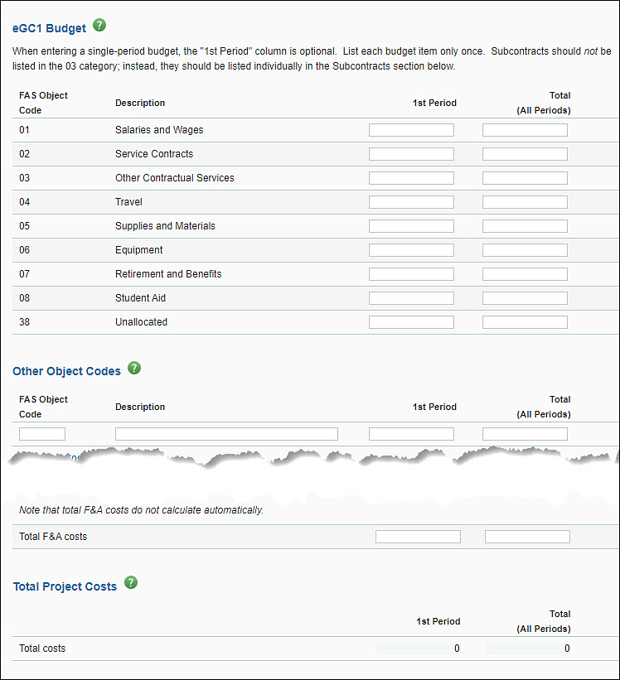Select Salaries and Wages Total field
Screen dimensions: 620x680
pyautogui.click(x=525, y=130)
